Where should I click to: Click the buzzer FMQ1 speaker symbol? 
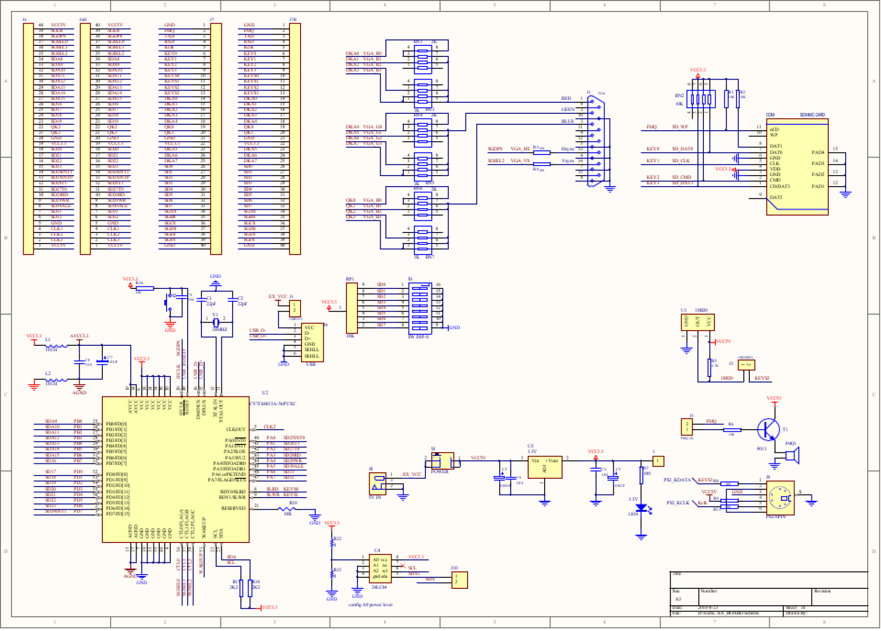tap(792, 455)
